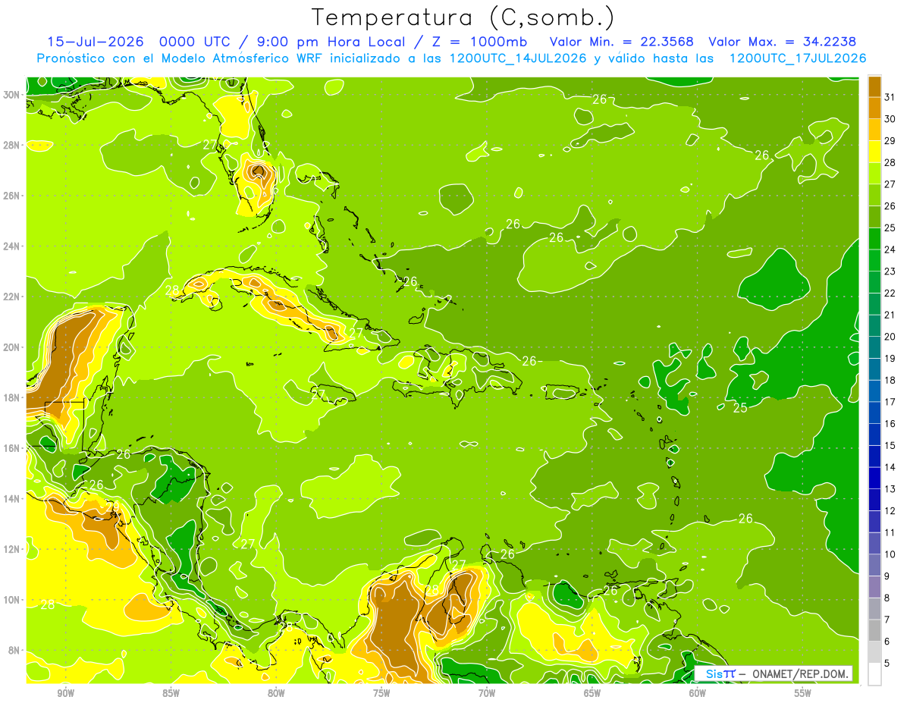Click the 90W longitude axis label
910x703 pixels.
click(x=65, y=693)
